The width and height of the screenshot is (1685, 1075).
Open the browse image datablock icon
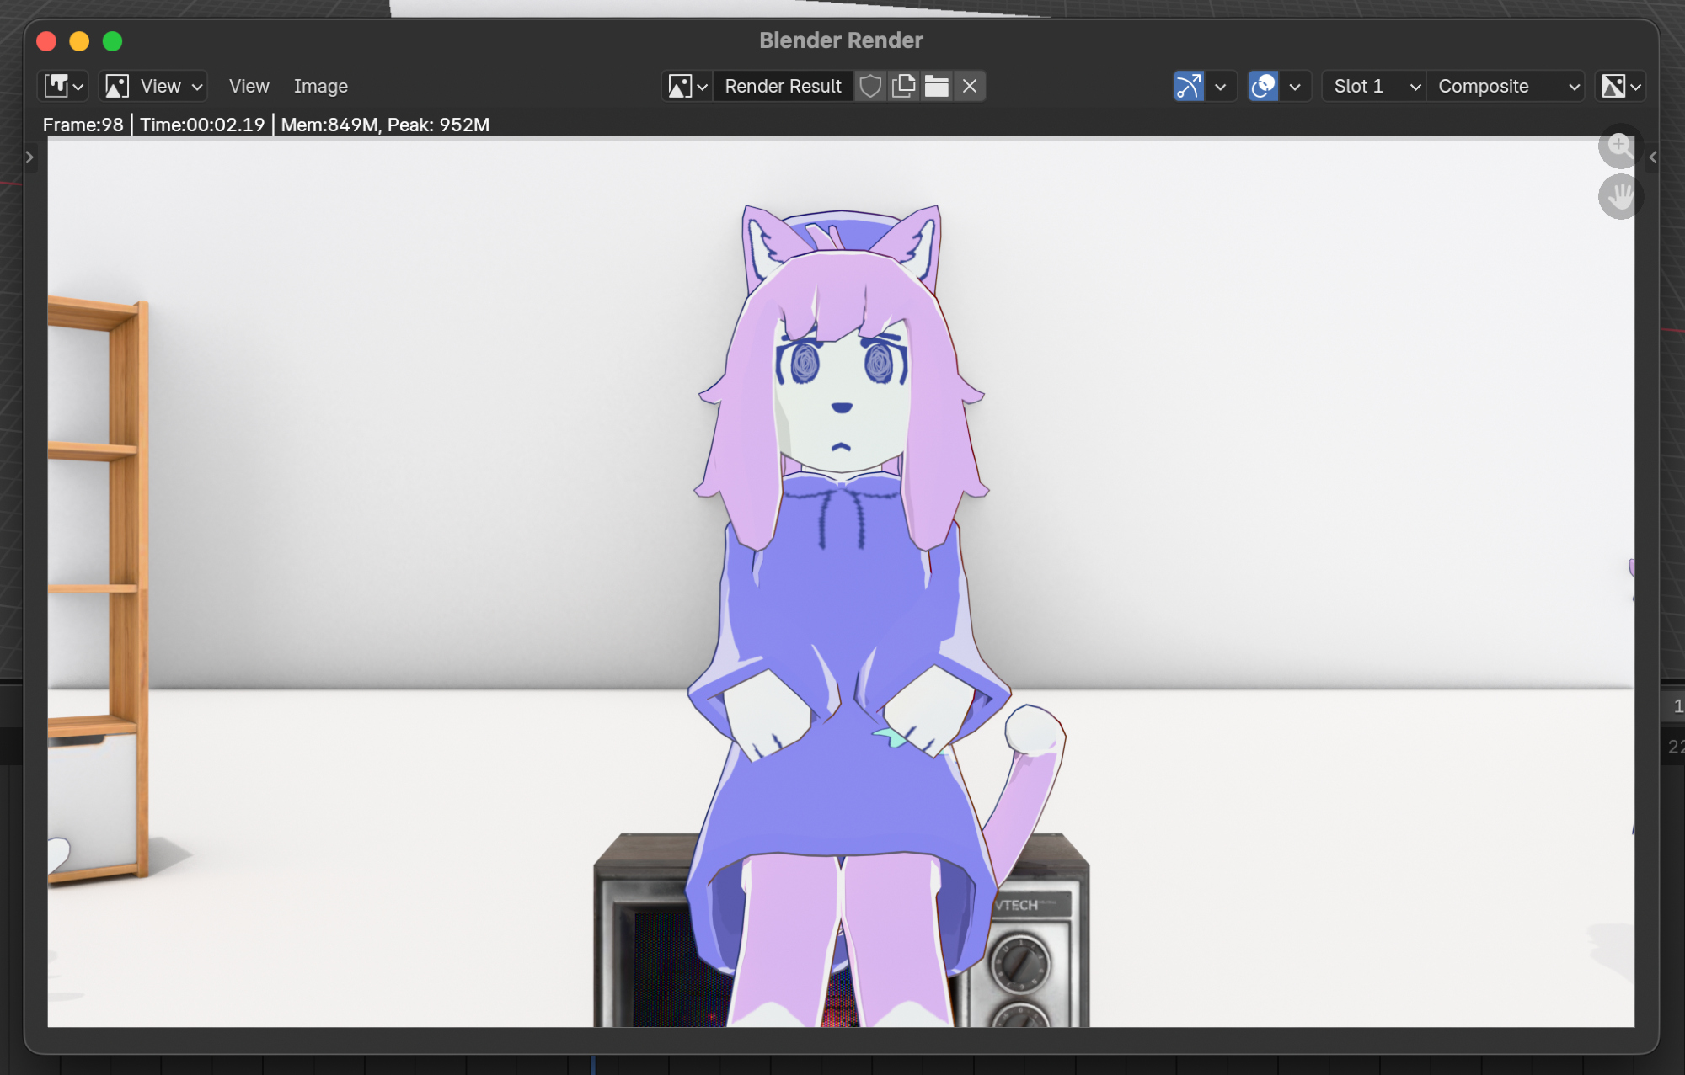[687, 86]
